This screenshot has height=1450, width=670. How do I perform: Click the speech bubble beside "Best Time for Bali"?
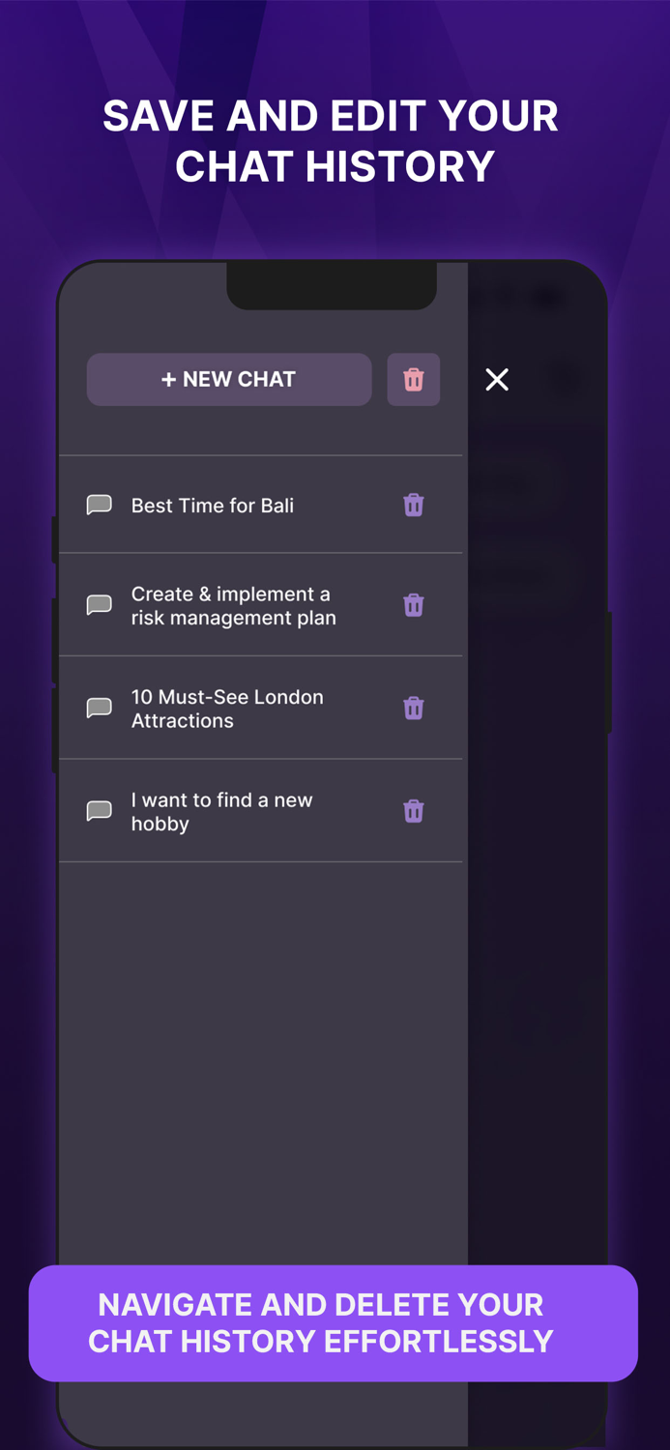coord(99,505)
